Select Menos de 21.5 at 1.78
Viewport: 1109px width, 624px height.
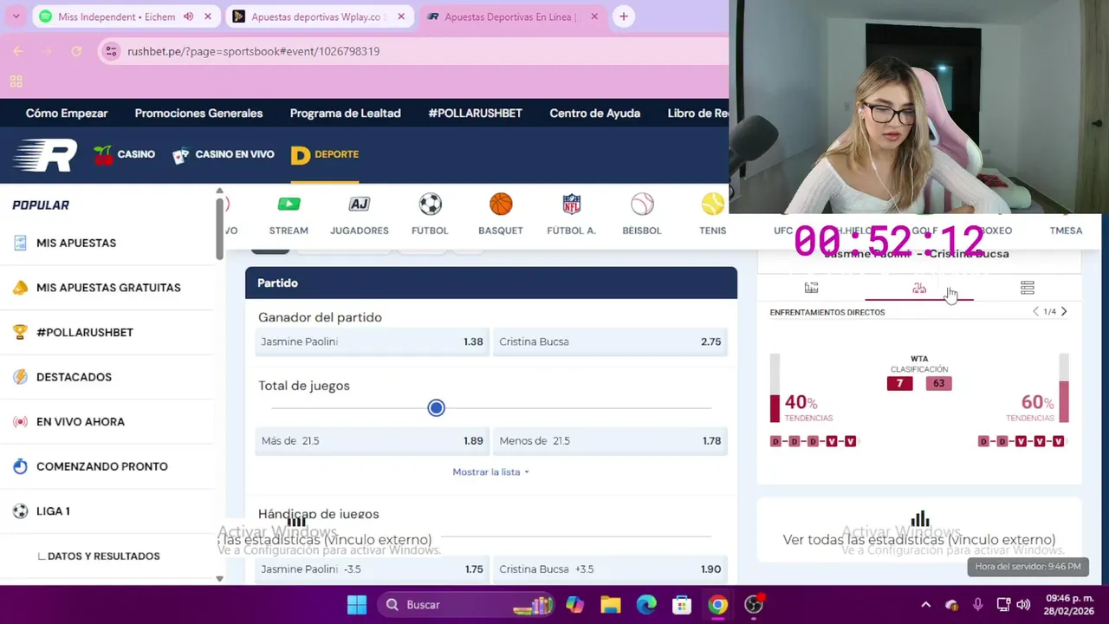[610, 441]
